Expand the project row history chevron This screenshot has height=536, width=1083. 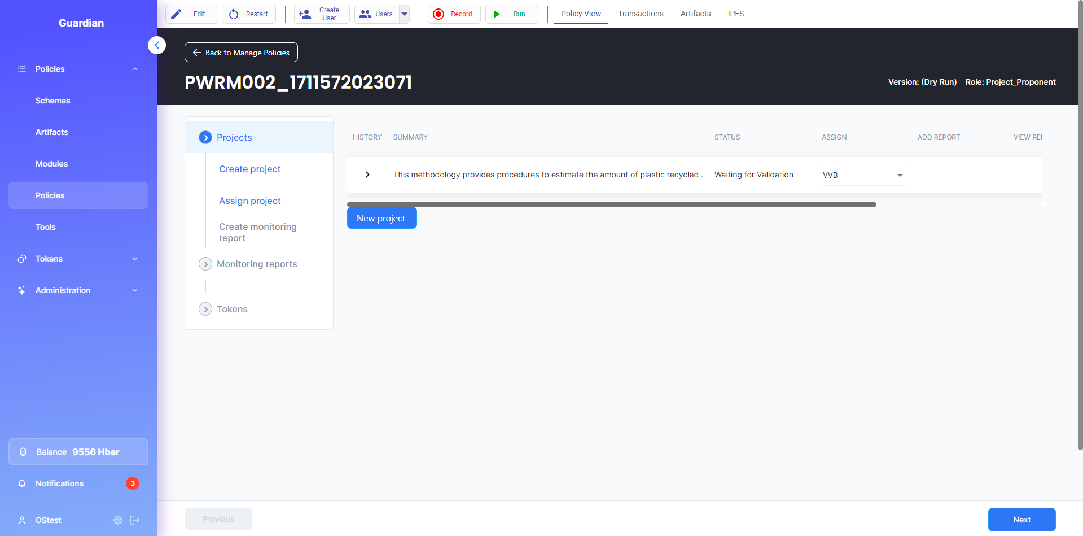tap(367, 175)
